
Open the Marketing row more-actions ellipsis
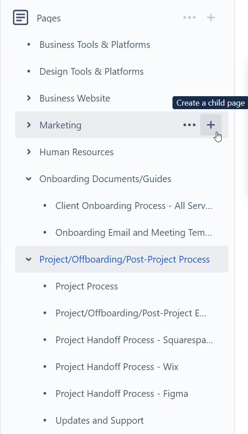(189, 125)
